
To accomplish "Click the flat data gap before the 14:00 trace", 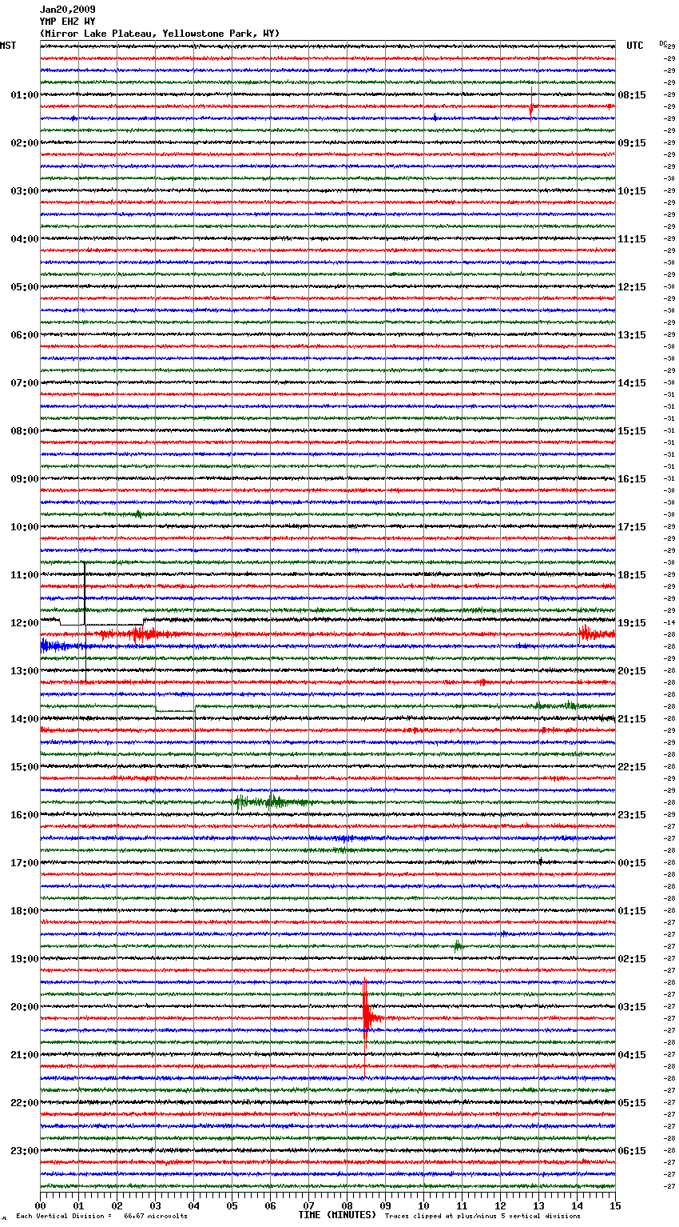I will tap(176, 709).
